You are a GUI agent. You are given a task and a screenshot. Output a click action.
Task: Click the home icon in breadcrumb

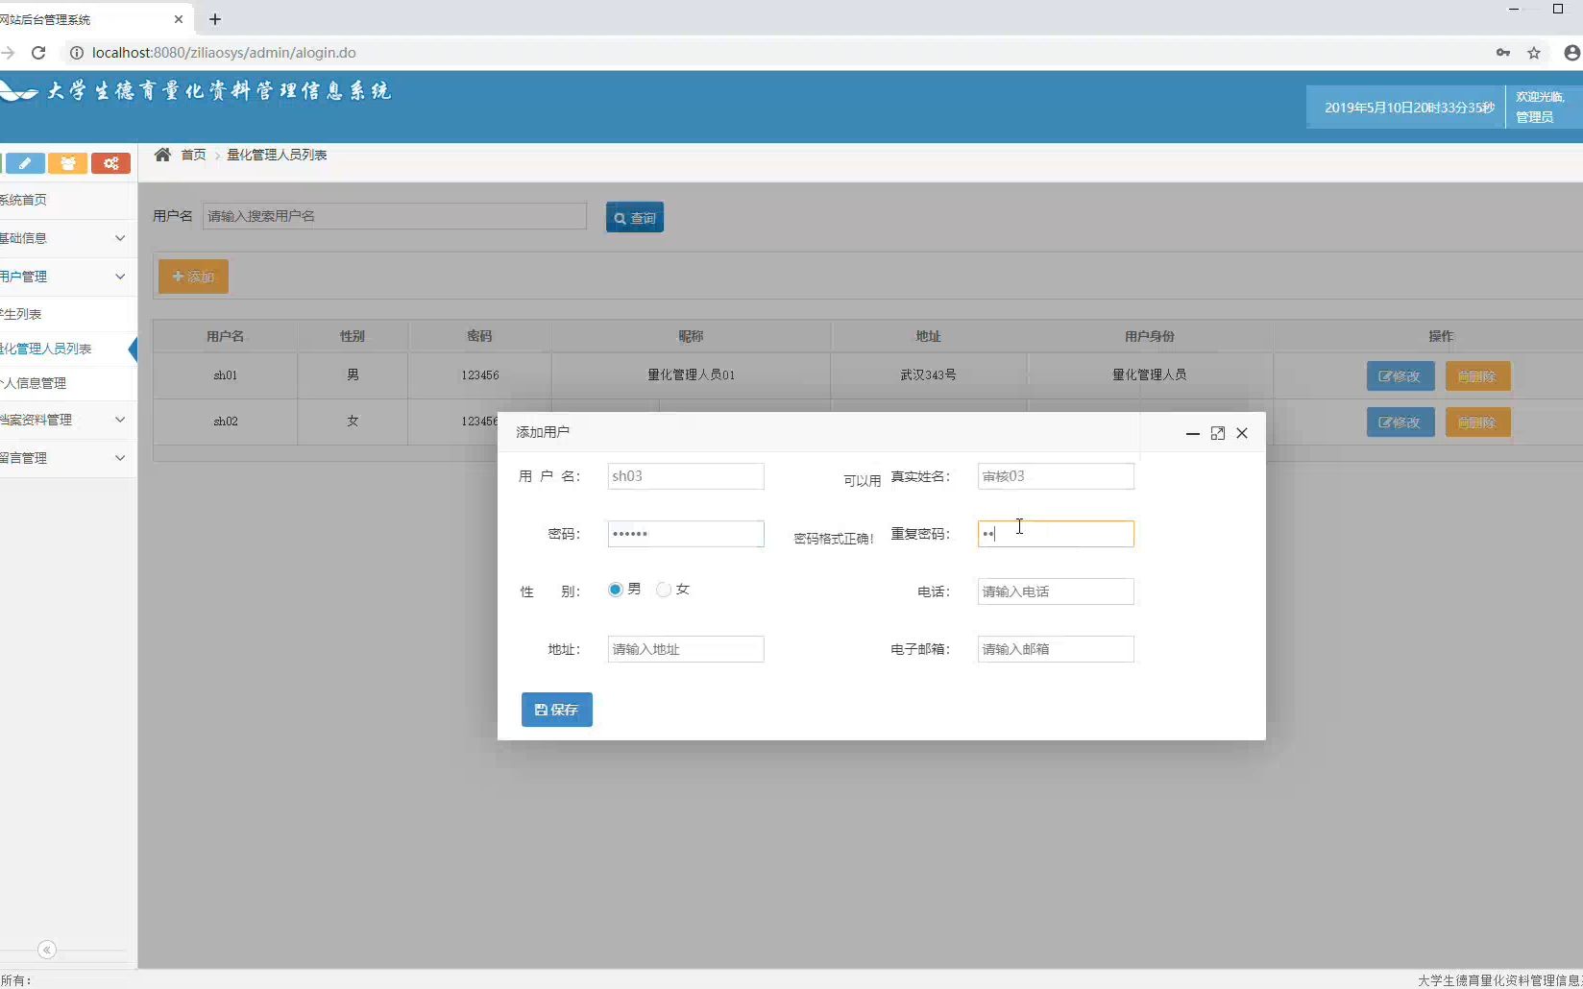162,155
